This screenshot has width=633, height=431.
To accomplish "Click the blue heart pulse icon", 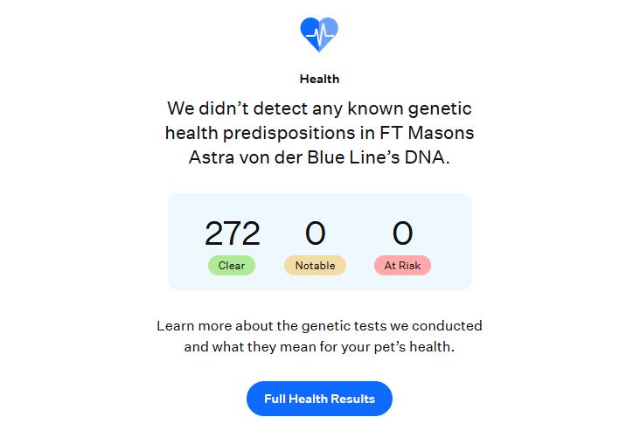I will 319,34.
